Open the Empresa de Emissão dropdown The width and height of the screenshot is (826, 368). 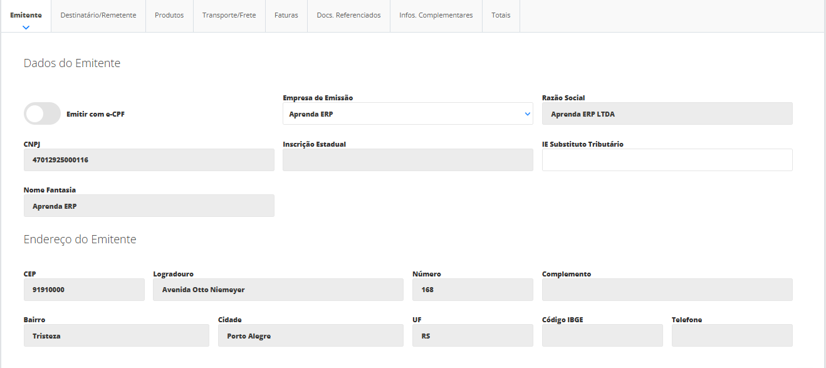tap(407, 113)
